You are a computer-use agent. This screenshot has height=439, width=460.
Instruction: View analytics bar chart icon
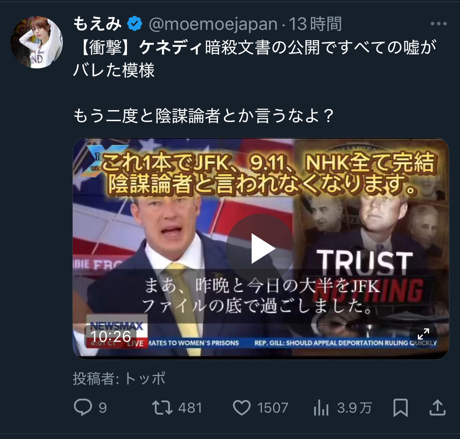click(x=321, y=408)
